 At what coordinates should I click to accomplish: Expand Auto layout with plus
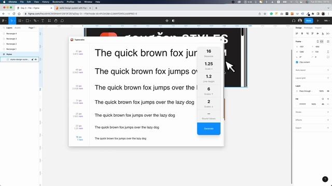pyautogui.click(x=328, y=70)
